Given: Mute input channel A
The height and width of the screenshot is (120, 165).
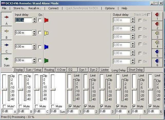Looking at the screenshot, I should [4, 106].
